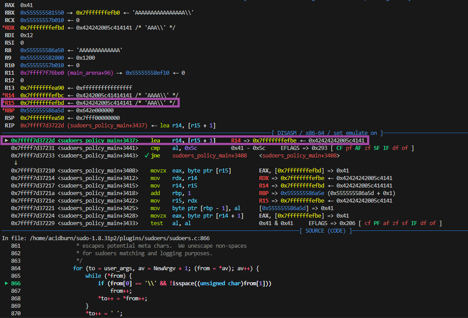Click the green current-instruction arrow in disassembly

pyautogui.click(x=6, y=140)
